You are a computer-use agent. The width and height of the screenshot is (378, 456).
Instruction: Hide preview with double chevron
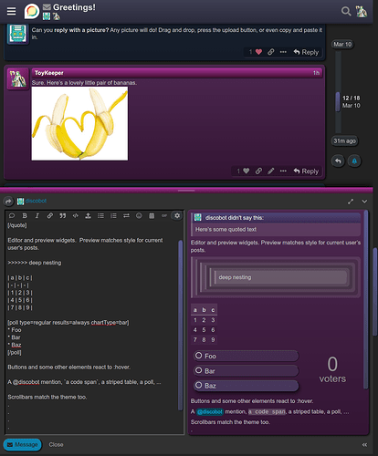[x=364, y=445]
